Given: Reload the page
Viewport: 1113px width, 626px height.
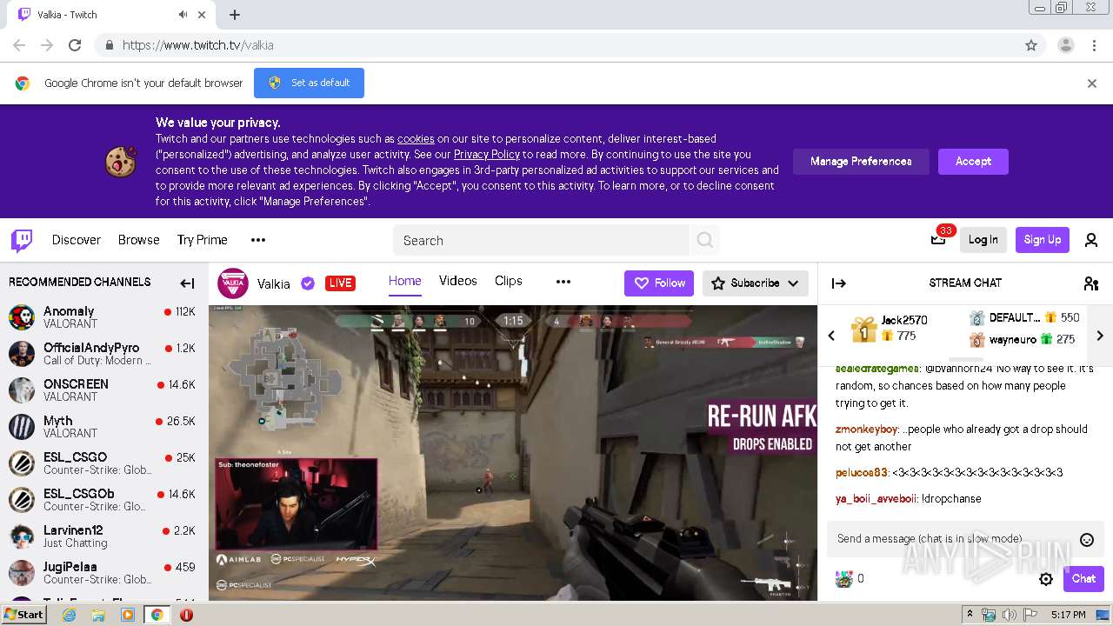Looking at the screenshot, I should [75, 45].
